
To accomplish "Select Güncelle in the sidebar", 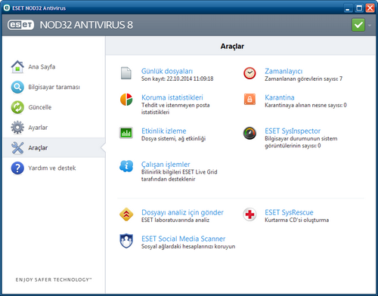I will pyautogui.click(x=40, y=107).
